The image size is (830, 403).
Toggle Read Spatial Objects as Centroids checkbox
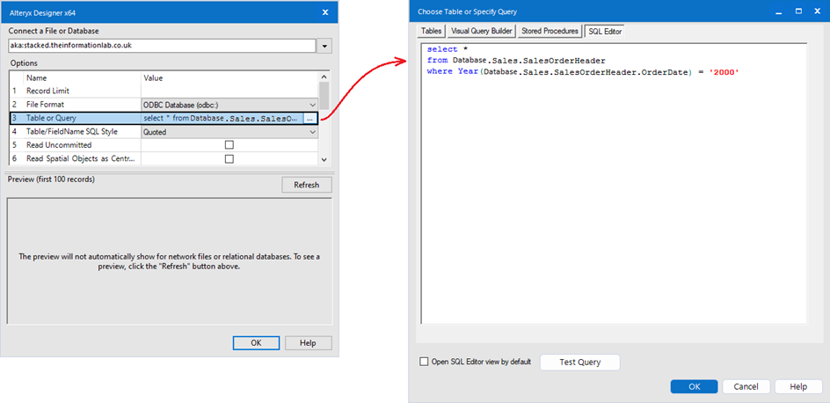tap(229, 159)
